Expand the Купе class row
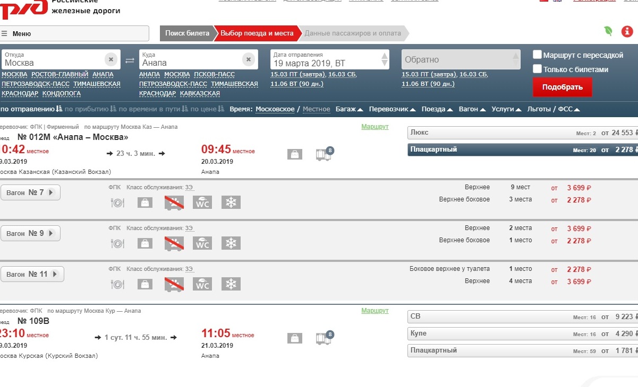 click(523, 334)
